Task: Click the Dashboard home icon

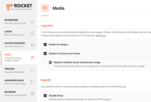Action: [32, 22]
